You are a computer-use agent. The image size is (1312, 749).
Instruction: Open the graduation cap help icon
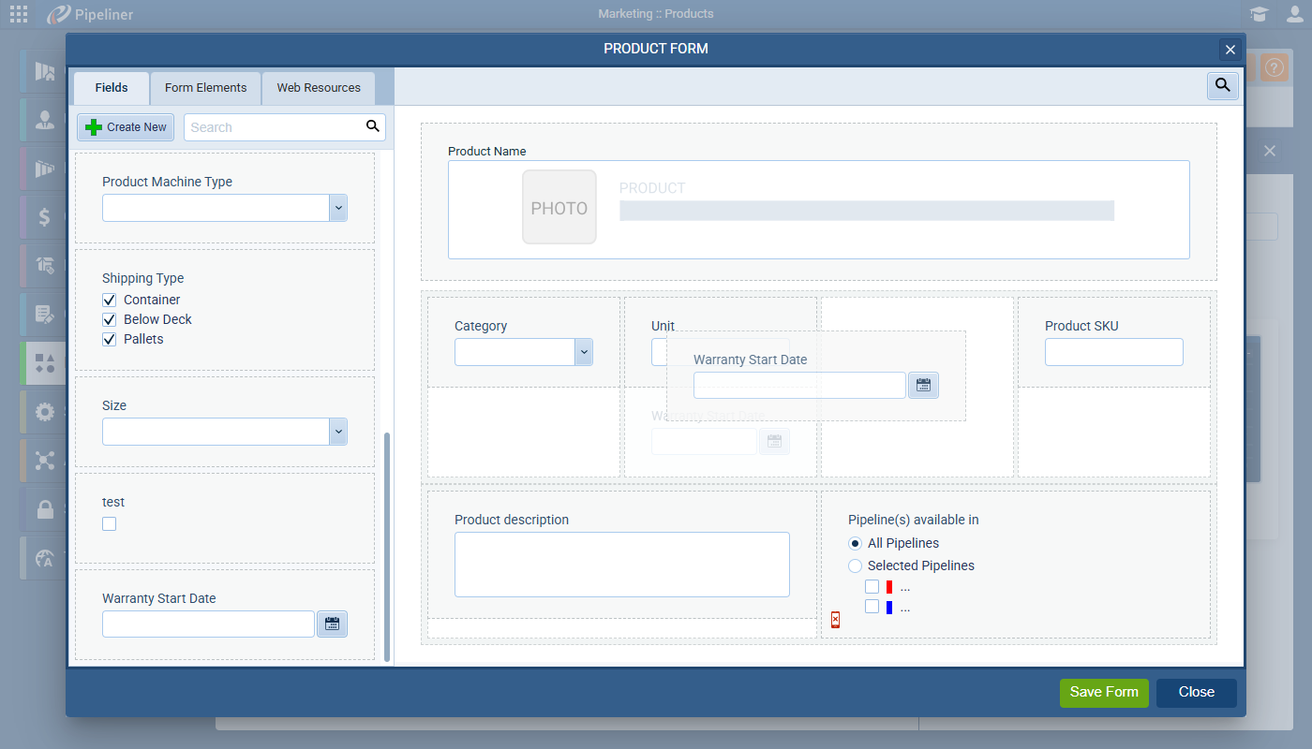tap(1259, 14)
